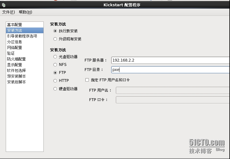Open 安装后脚本 section
The height and width of the screenshot is (159, 230).
(25, 82)
